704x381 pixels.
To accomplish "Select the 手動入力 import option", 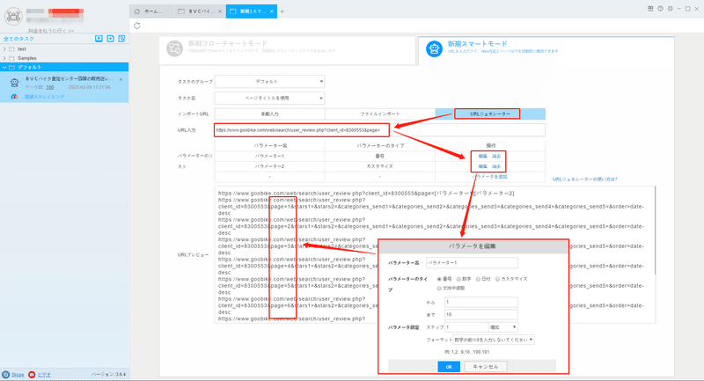I will point(270,114).
